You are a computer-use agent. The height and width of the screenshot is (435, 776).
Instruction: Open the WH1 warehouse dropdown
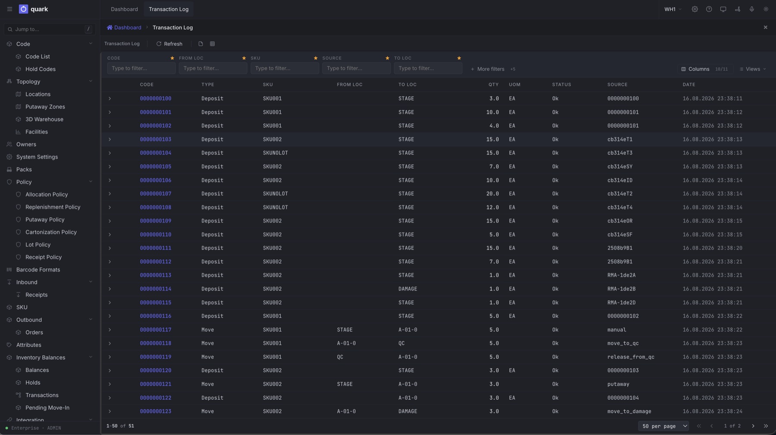tap(673, 9)
